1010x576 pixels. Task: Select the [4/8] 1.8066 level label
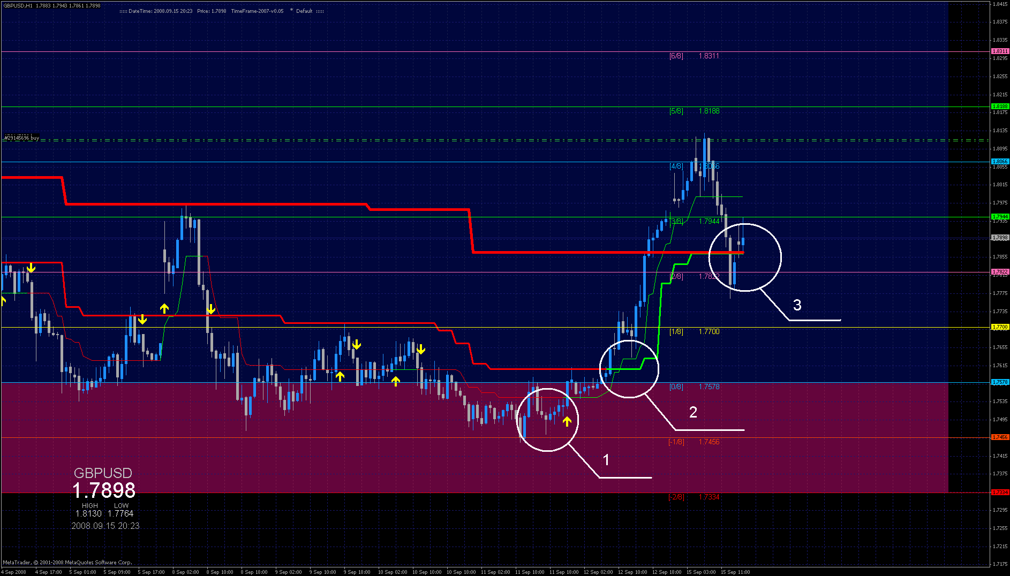[x=694, y=166]
